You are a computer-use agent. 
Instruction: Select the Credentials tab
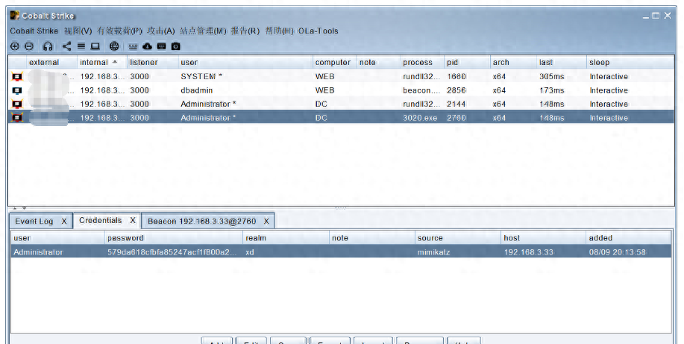[101, 220]
